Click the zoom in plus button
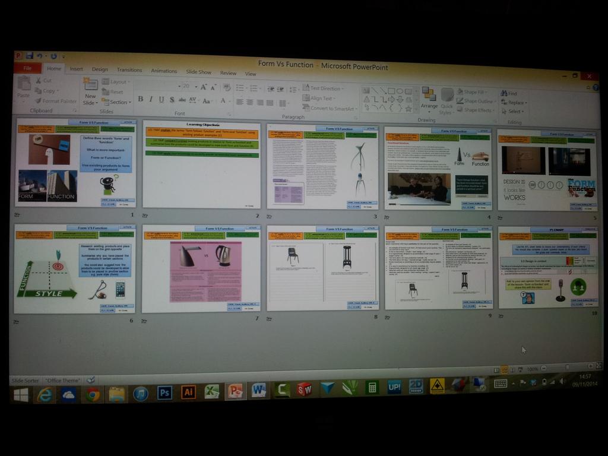Viewport: 608px width, 456px height. tap(591, 366)
